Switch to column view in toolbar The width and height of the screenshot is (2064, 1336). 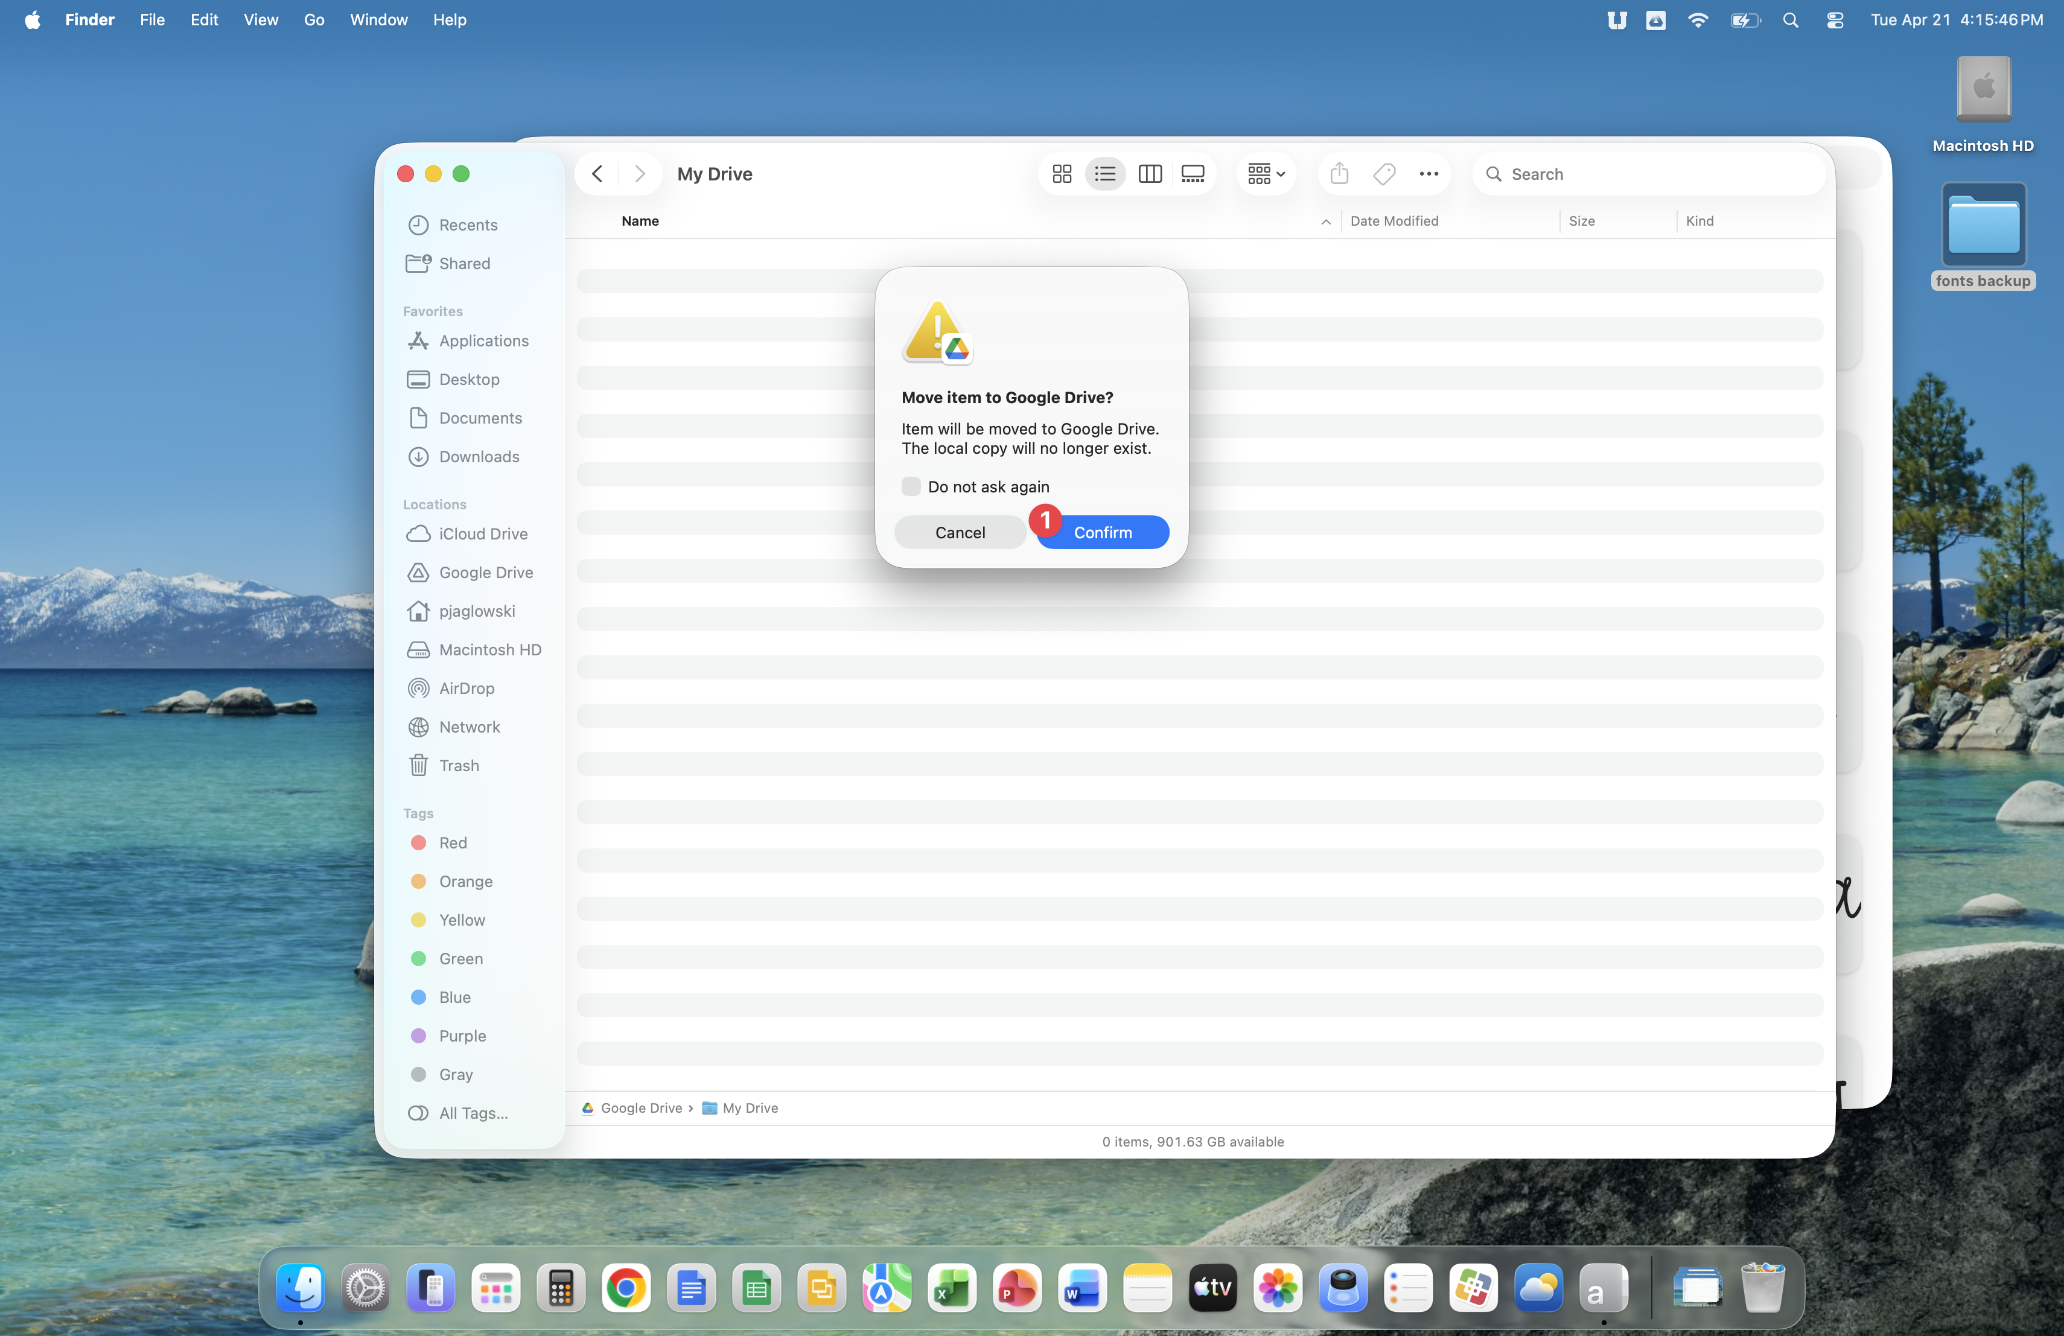(1150, 174)
